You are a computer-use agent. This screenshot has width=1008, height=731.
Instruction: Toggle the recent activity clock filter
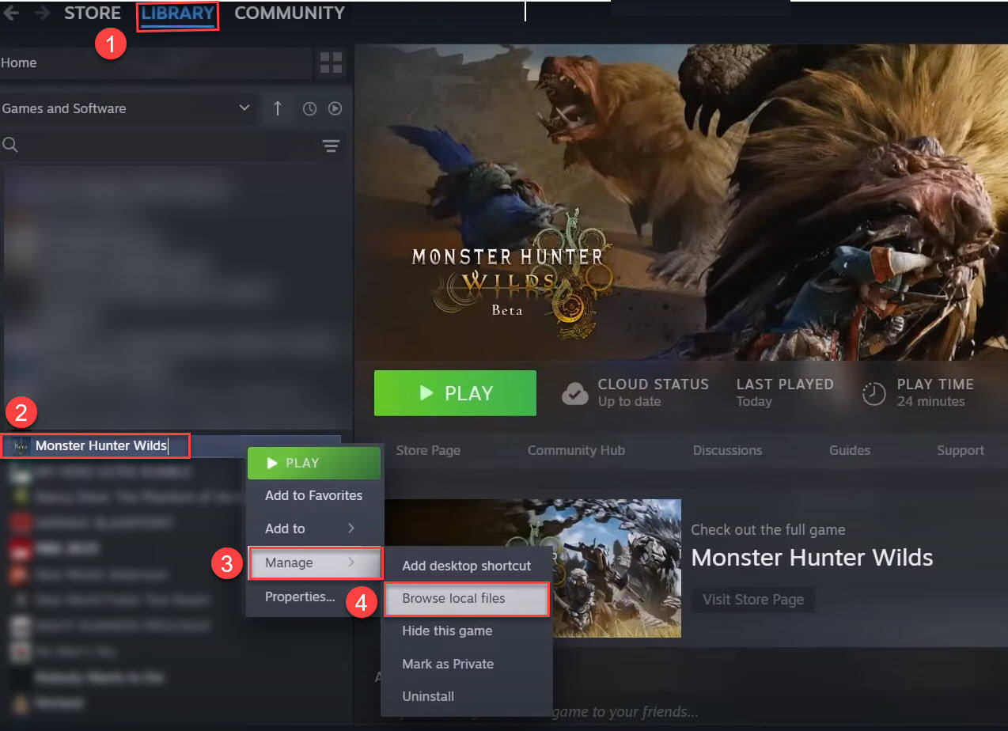309,109
